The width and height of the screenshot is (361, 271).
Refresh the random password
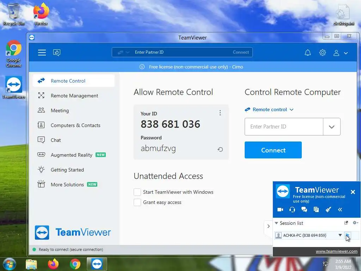pyautogui.click(x=220, y=149)
